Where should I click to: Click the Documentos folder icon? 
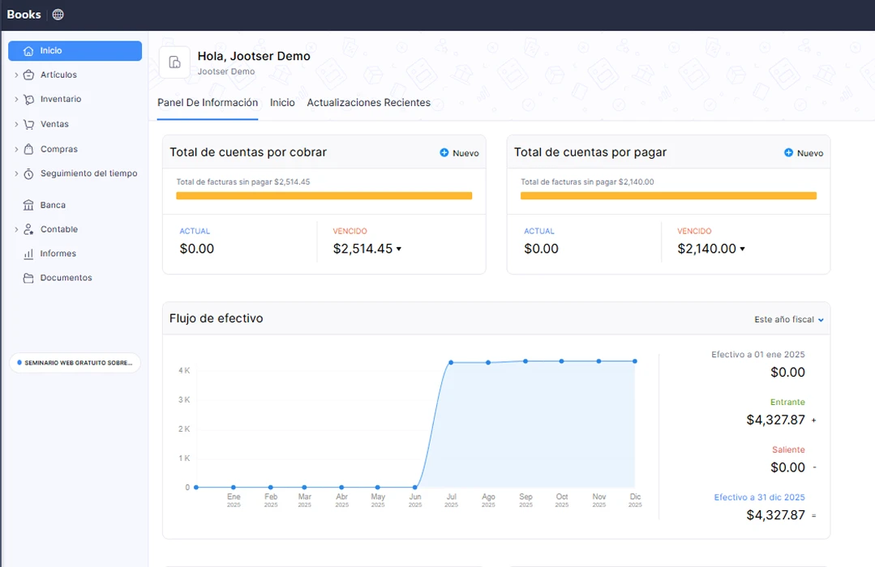tap(29, 279)
